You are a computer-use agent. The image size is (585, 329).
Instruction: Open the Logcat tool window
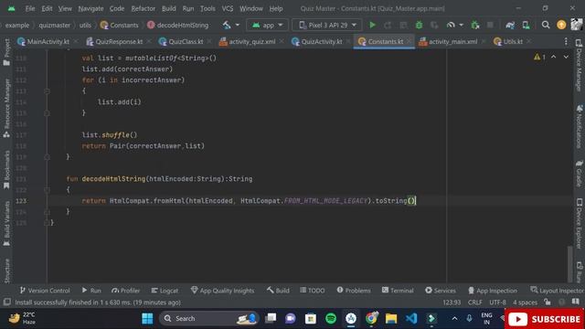(165, 291)
